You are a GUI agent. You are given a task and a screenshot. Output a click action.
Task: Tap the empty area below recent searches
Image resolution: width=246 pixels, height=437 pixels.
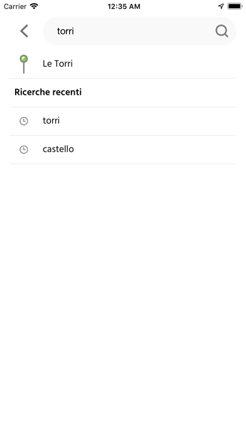tap(123, 299)
